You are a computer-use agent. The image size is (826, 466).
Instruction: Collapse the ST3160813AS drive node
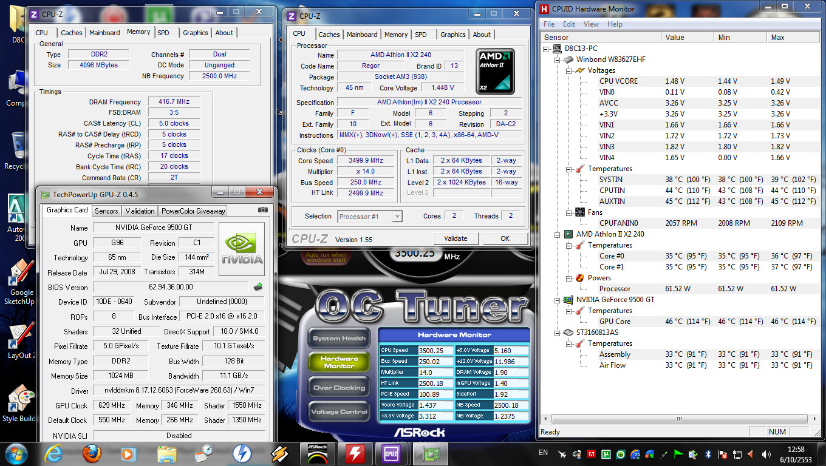pyautogui.click(x=558, y=333)
